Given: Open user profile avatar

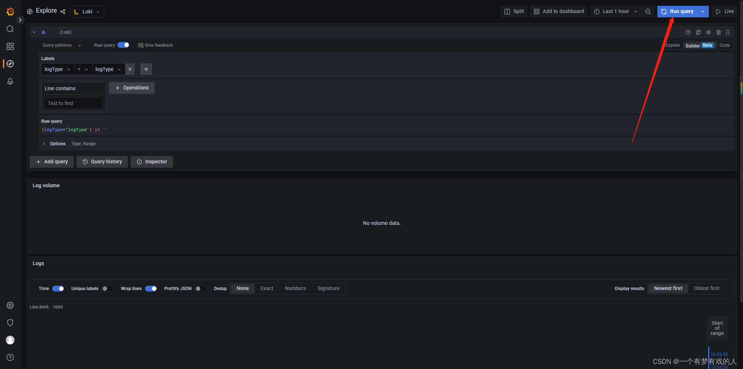Looking at the screenshot, I should 10,340.
